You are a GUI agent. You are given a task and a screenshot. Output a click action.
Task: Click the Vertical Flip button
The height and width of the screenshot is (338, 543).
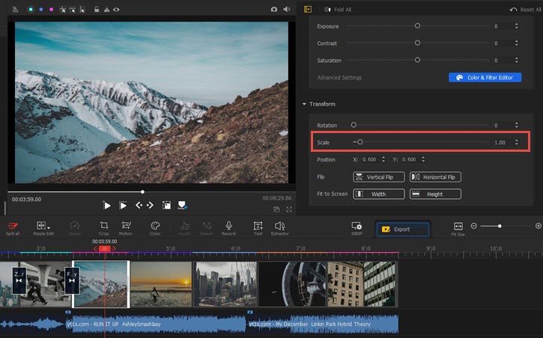[379, 177]
